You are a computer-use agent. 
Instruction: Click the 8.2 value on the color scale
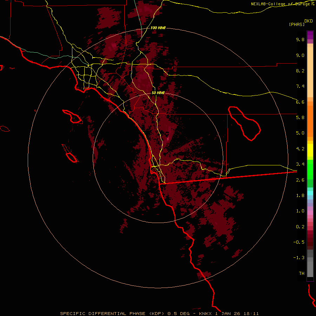(x=300, y=71)
